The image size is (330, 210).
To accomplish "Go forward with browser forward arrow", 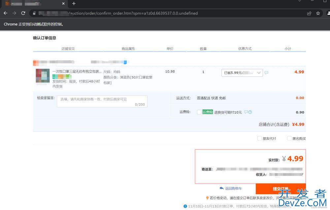I will [x=14, y=13].
